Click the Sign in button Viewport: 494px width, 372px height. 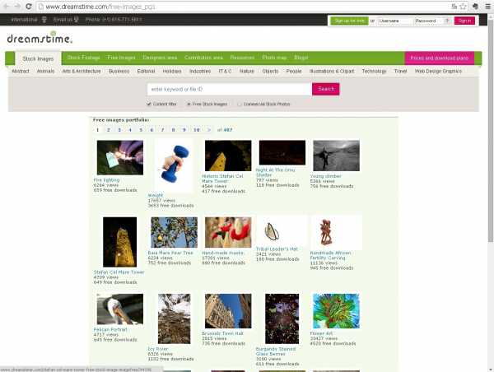pos(464,21)
